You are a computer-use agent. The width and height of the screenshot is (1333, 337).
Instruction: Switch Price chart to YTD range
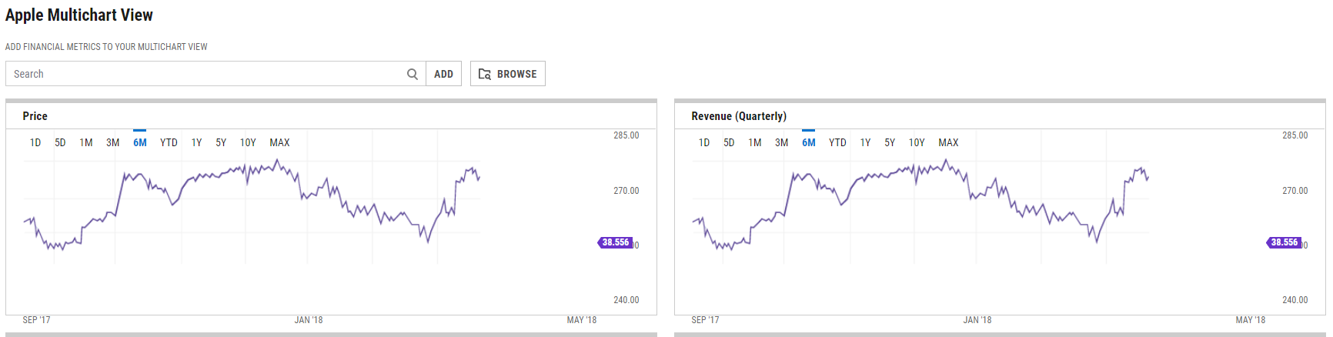pos(169,142)
